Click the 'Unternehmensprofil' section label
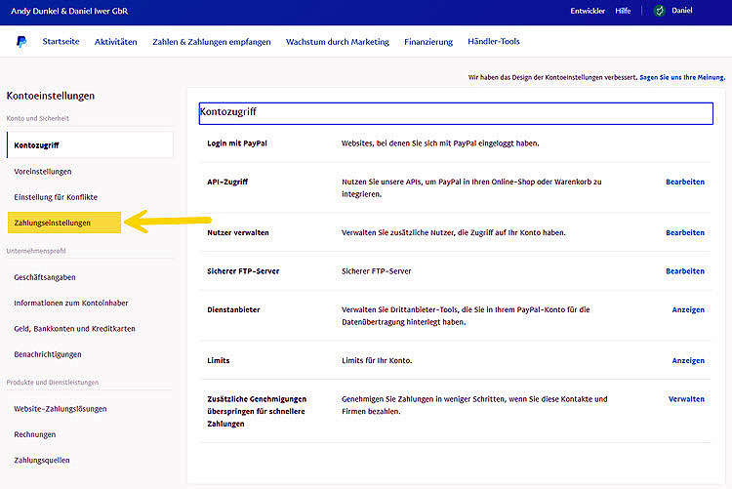Screen dimensions: 732x489 (36, 251)
